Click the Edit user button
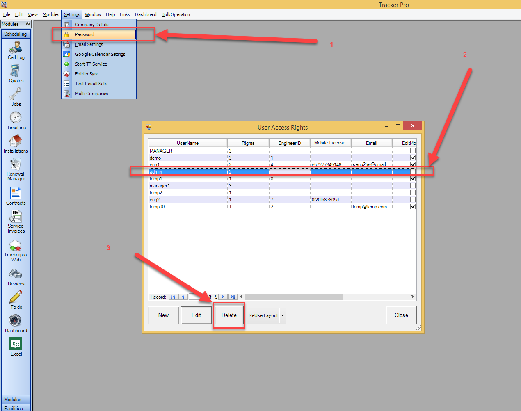Viewport: 521px width, 411px height. click(196, 315)
